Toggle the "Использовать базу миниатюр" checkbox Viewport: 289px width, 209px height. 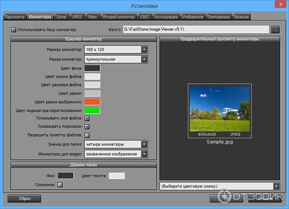[x=13, y=29]
